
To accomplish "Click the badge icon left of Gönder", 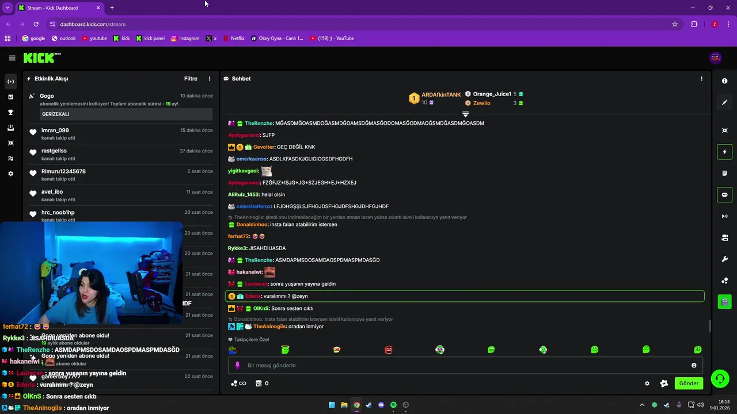I will (664, 384).
